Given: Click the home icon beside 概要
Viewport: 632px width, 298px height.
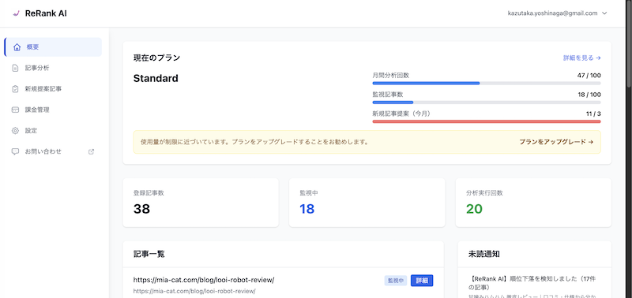Looking at the screenshot, I should coord(17,47).
